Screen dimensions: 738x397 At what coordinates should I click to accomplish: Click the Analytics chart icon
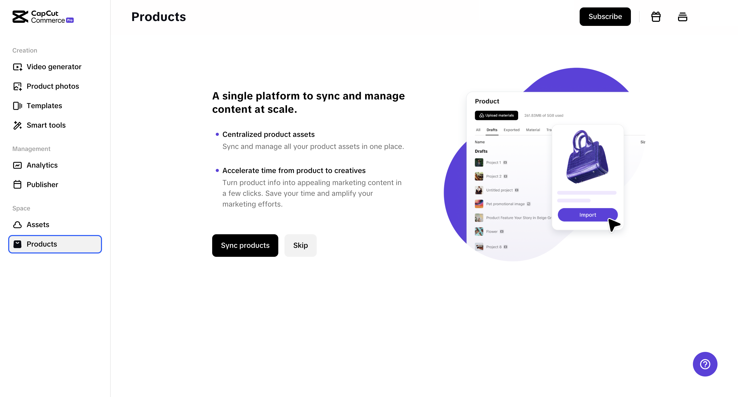tap(17, 165)
